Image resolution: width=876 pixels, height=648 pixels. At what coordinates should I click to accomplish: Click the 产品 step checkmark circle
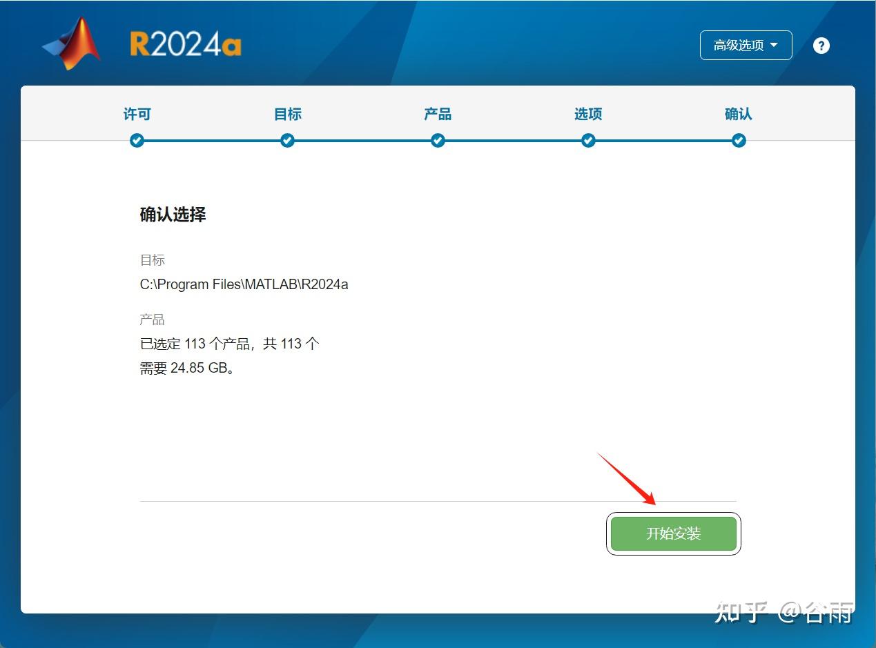tap(438, 140)
